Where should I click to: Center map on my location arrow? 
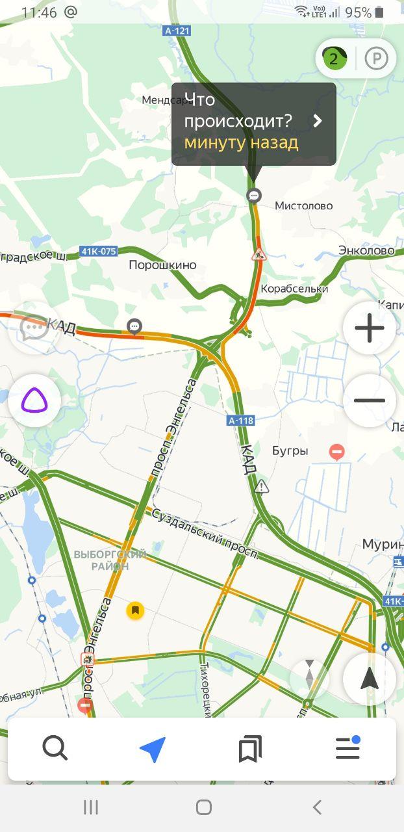tap(370, 679)
